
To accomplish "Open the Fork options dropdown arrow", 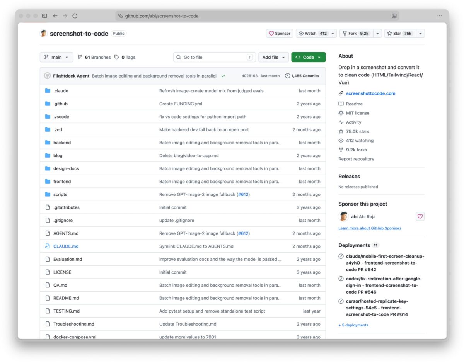I will 378,34.
